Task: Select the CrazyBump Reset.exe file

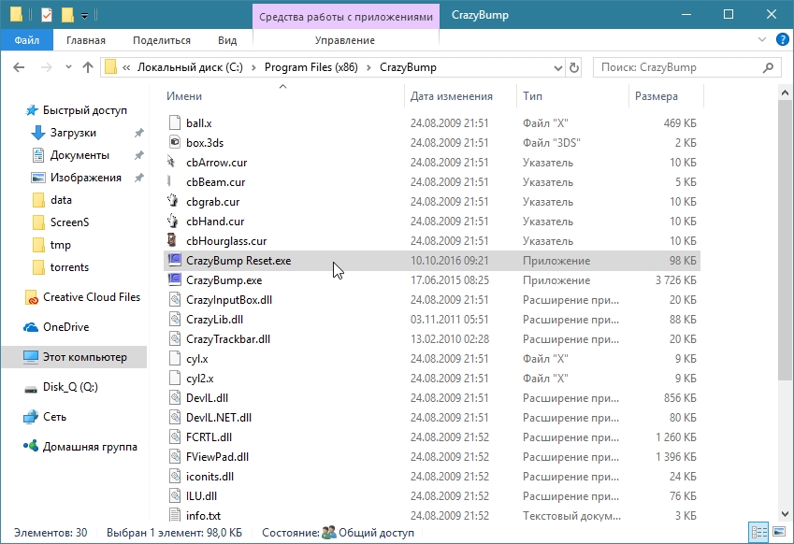Action: (x=238, y=261)
